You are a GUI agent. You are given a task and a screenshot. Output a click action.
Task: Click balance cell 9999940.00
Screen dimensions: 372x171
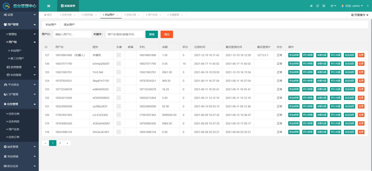tap(169, 115)
